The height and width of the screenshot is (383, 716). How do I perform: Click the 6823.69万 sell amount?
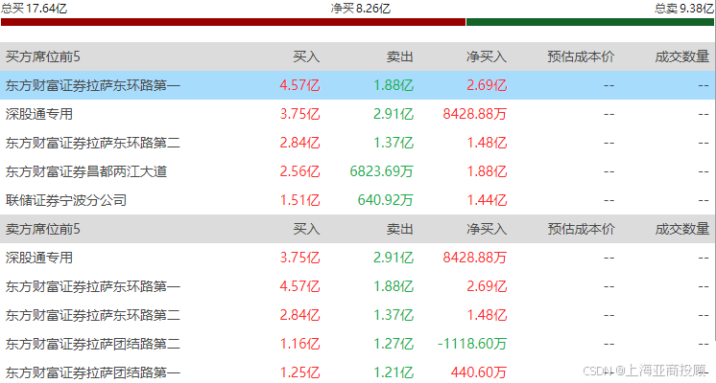tap(381, 171)
